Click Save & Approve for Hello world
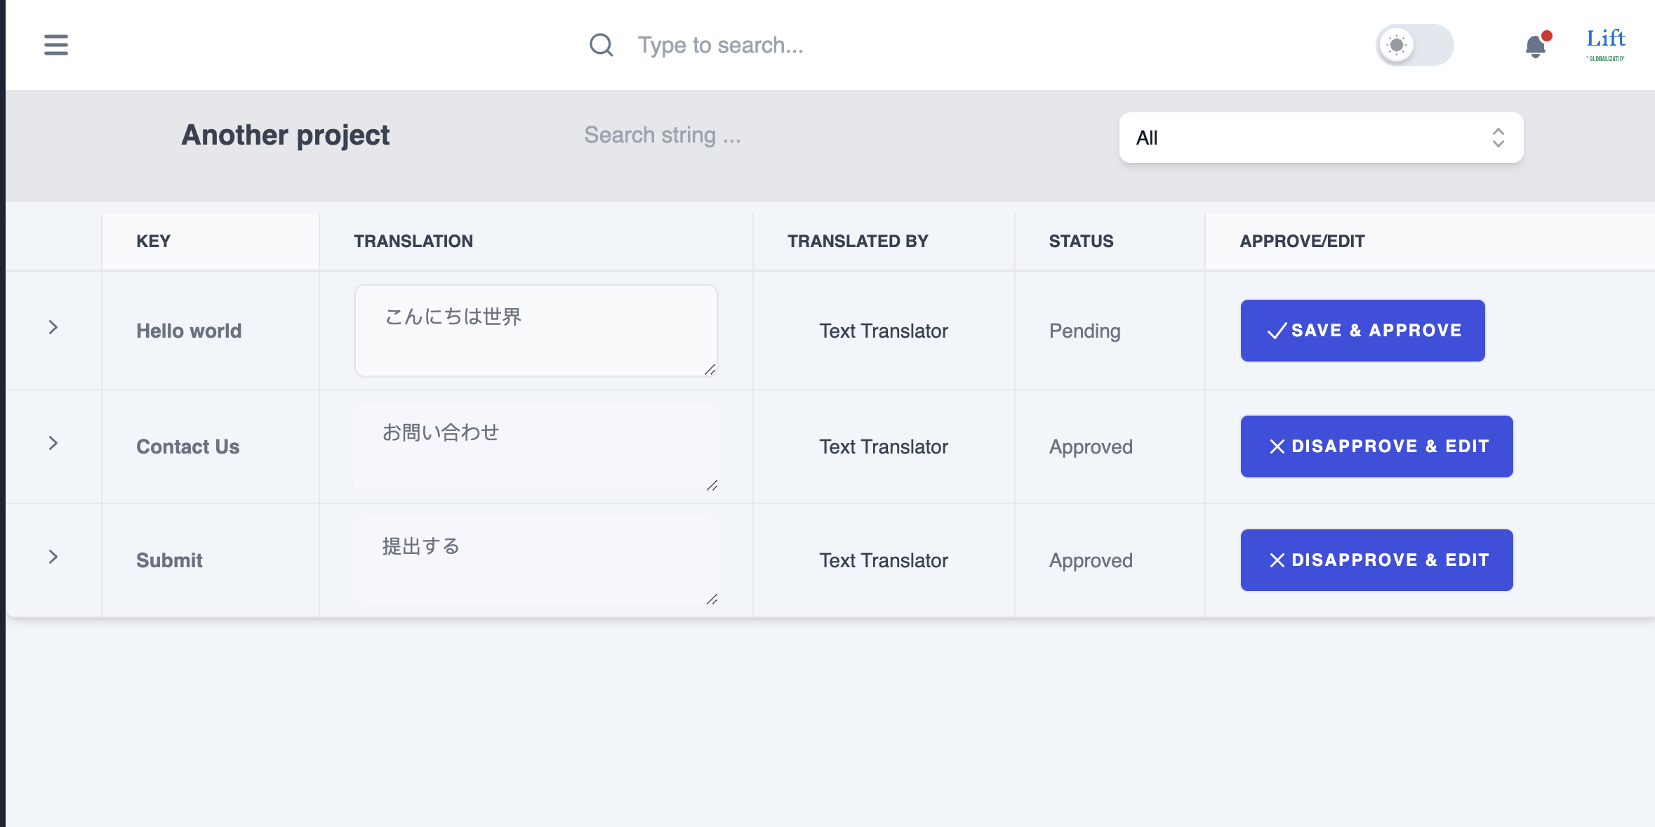Viewport: 1655px width, 827px height. (1362, 331)
